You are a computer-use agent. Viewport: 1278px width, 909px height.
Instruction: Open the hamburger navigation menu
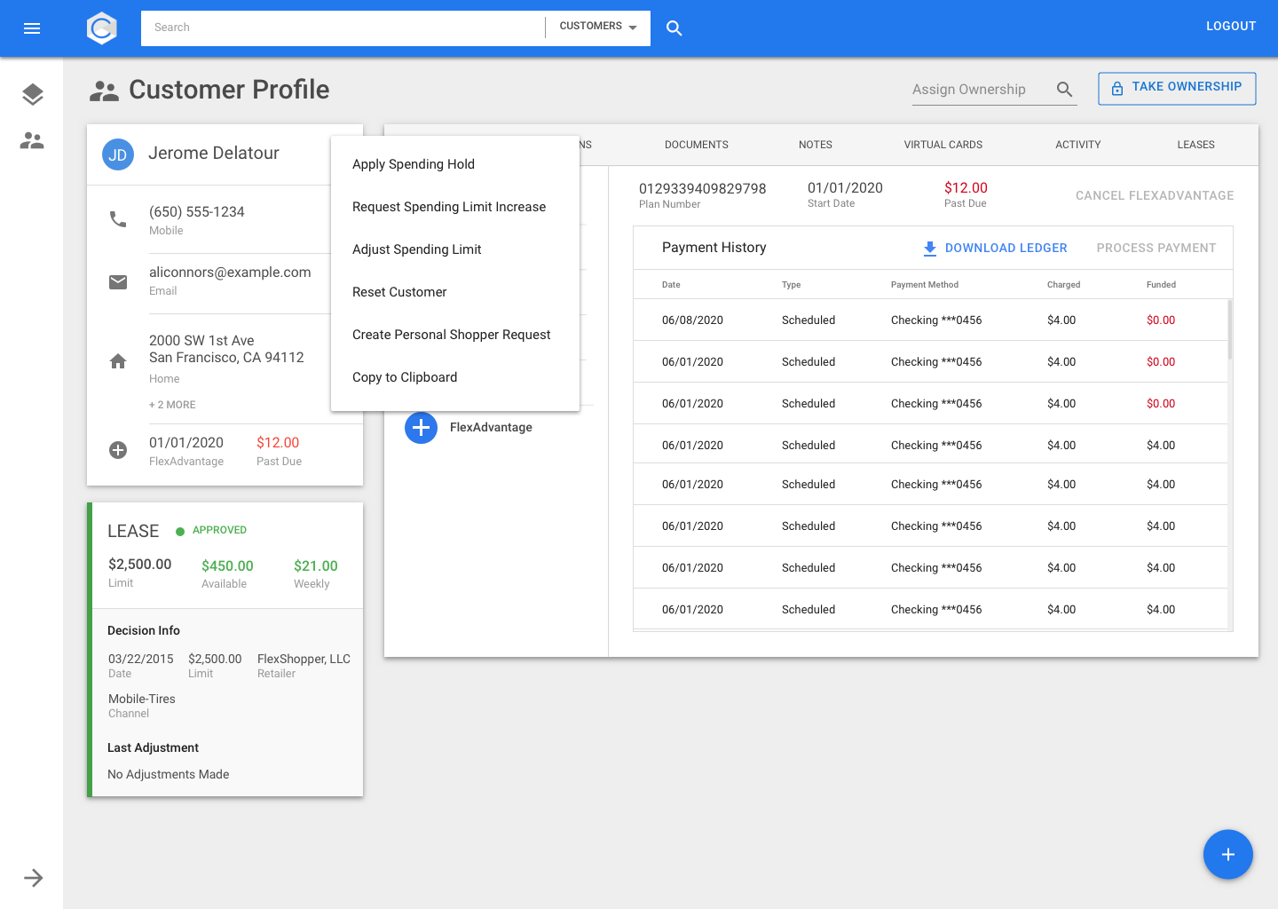[x=32, y=28]
